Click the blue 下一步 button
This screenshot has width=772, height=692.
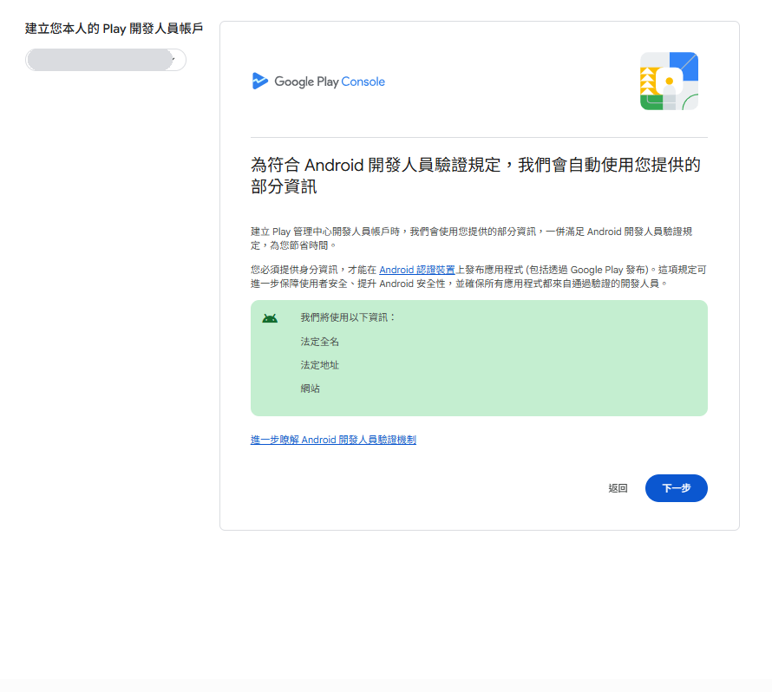pyautogui.click(x=676, y=488)
